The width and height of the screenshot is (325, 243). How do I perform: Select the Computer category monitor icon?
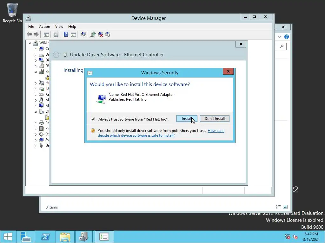click(x=41, y=49)
